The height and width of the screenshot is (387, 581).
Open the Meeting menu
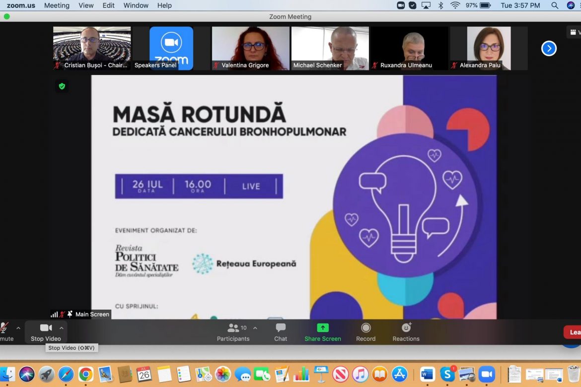pyautogui.click(x=57, y=5)
